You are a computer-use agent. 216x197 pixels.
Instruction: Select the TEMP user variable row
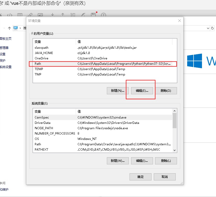pyautogui.click(x=103, y=69)
